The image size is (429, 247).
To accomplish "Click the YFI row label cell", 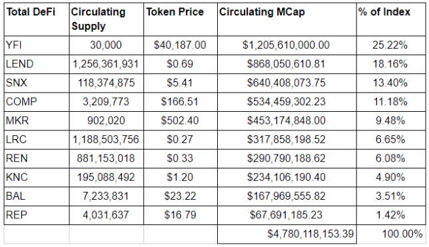I will click(37, 45).
